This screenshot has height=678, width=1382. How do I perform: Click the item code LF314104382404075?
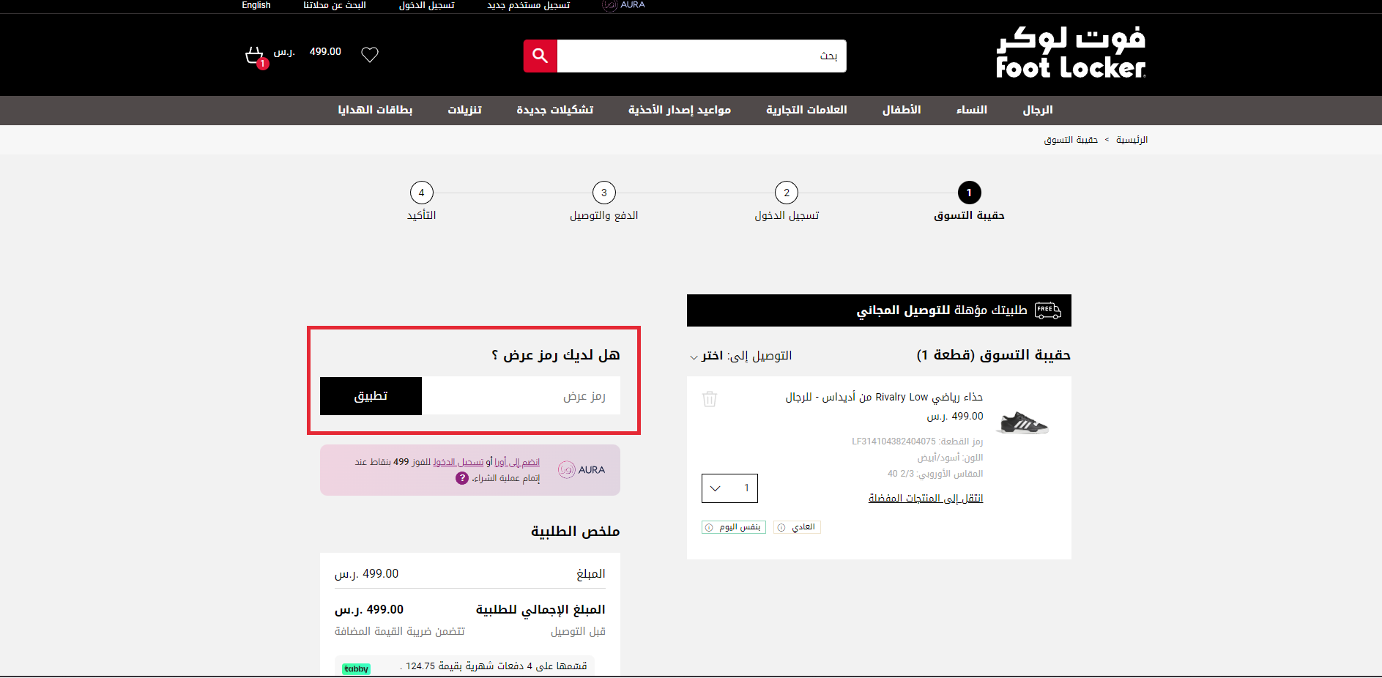click(894, 442)
